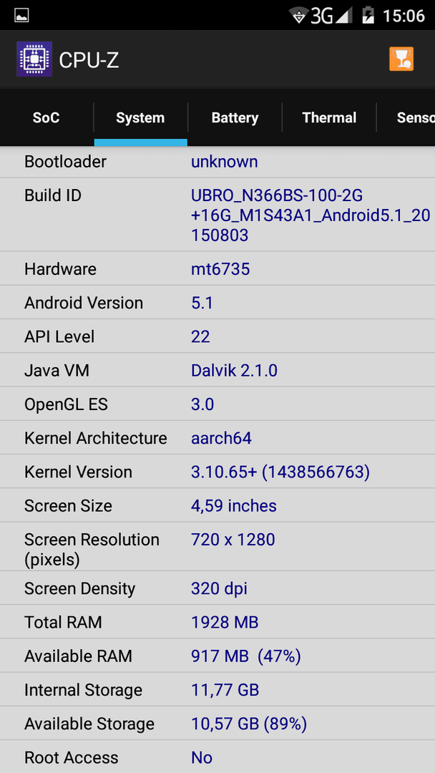Tap the CPU-Z title text

click(89, 60)
